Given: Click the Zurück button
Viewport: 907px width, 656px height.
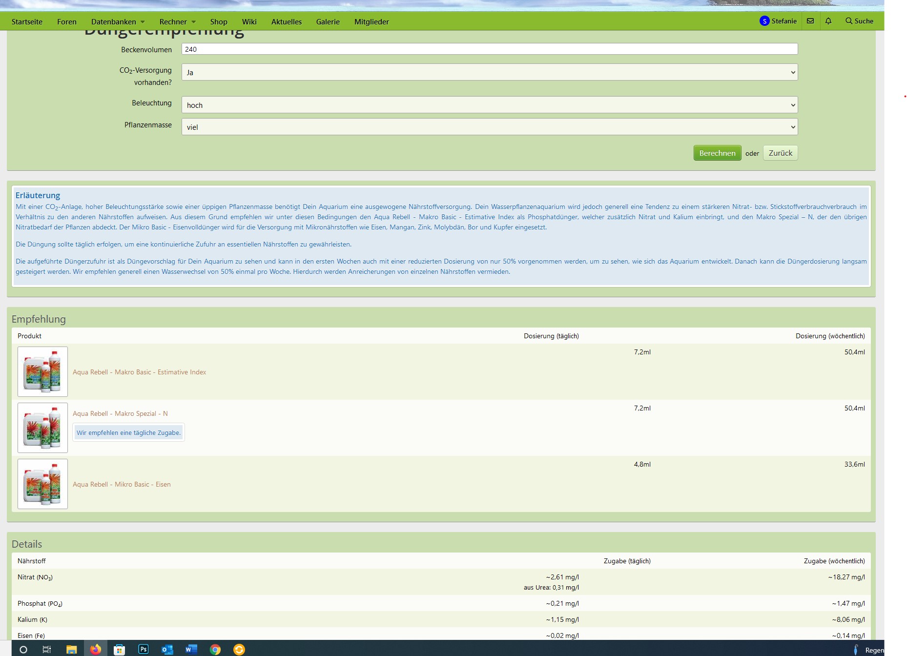Looking at the screenshot, I should tap(780, 153).
